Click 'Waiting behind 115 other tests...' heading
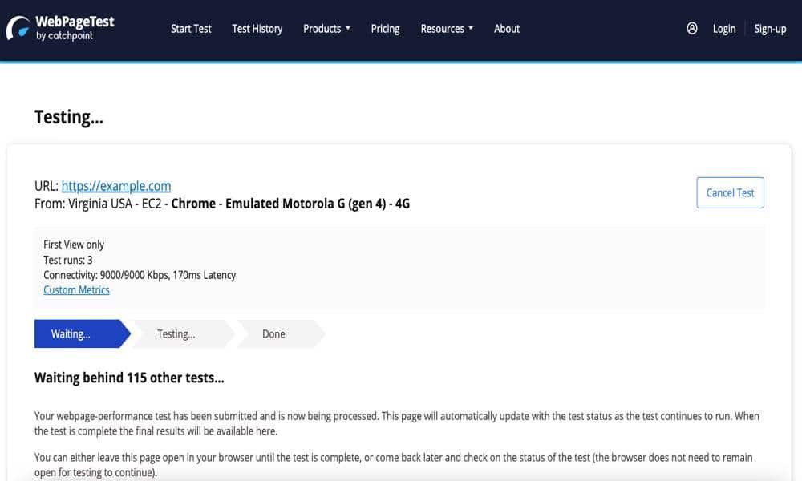This screenshot has width=802, height=481. click(x=129, y=378)
